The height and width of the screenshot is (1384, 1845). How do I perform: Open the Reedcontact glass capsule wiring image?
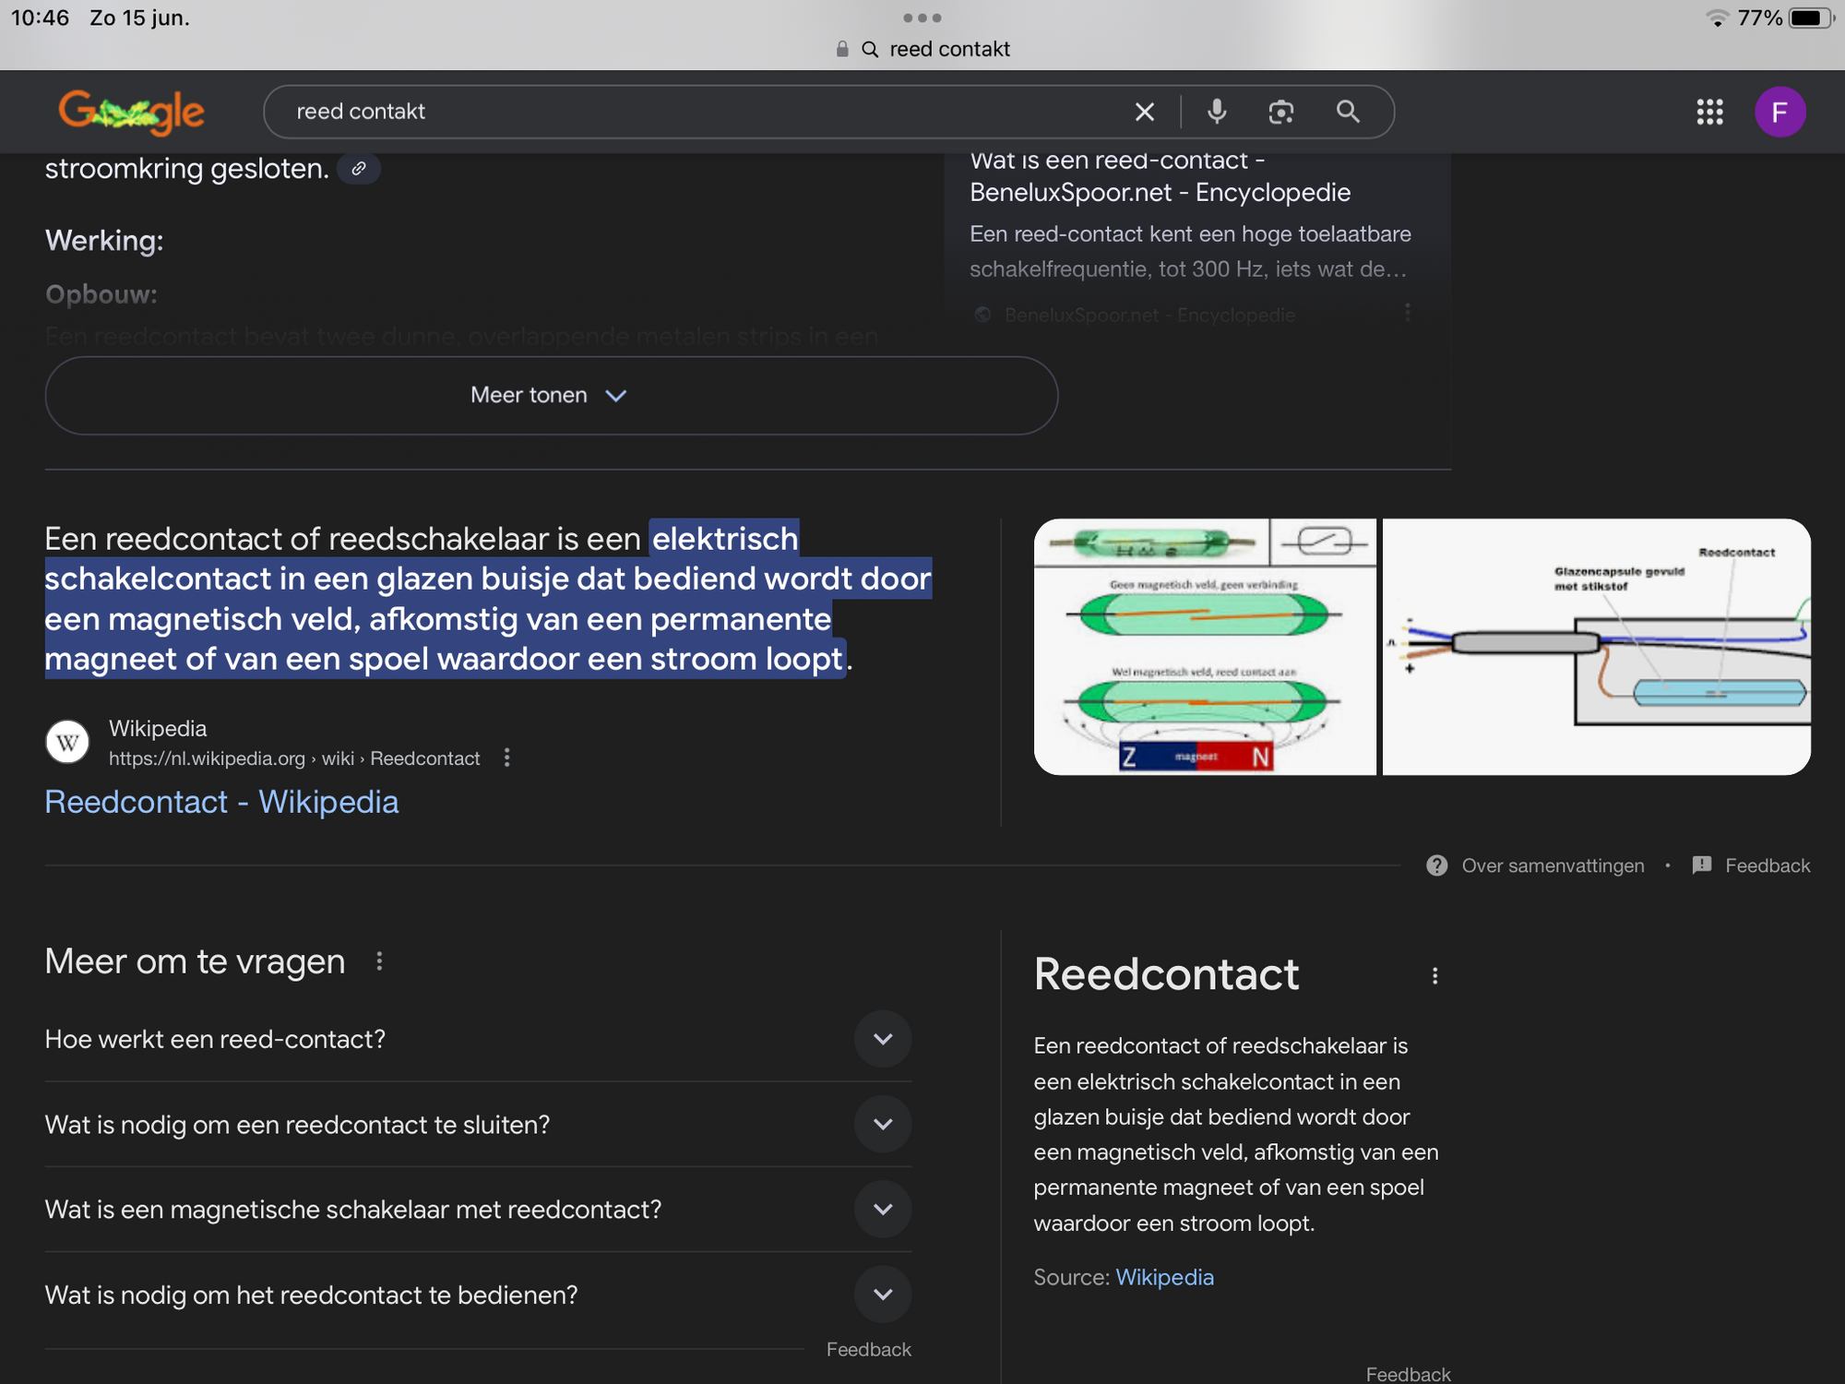[x=1596, y=646]
